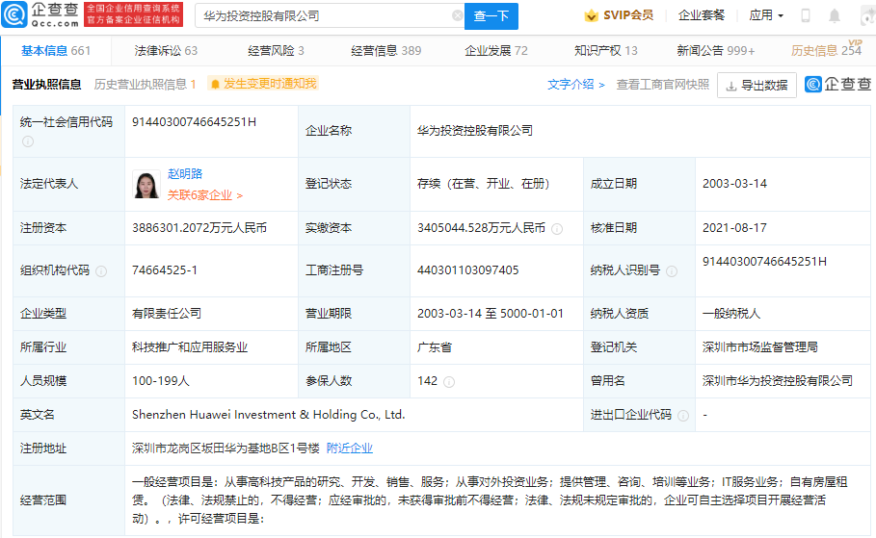Click the mobile phone icon in header

tap(806, 15)
